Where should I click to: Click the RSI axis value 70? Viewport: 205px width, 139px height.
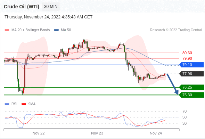(x=184, y=112)
